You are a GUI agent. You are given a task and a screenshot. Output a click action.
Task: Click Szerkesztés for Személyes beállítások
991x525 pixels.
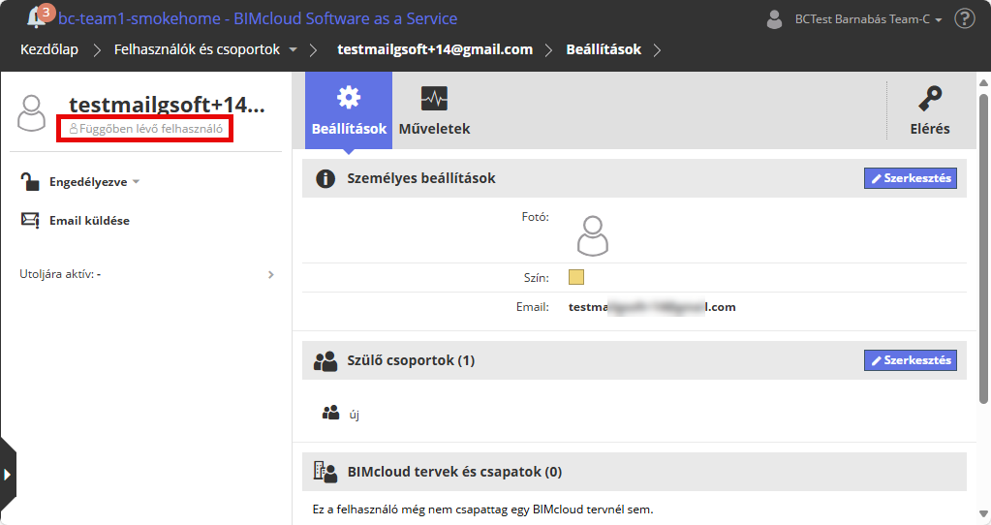point(910,178)
